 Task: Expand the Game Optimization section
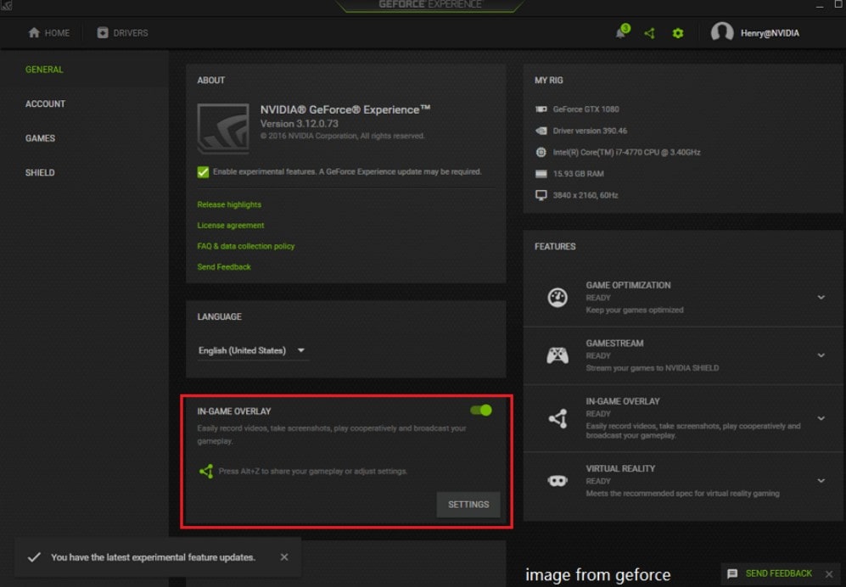(821, 297)
